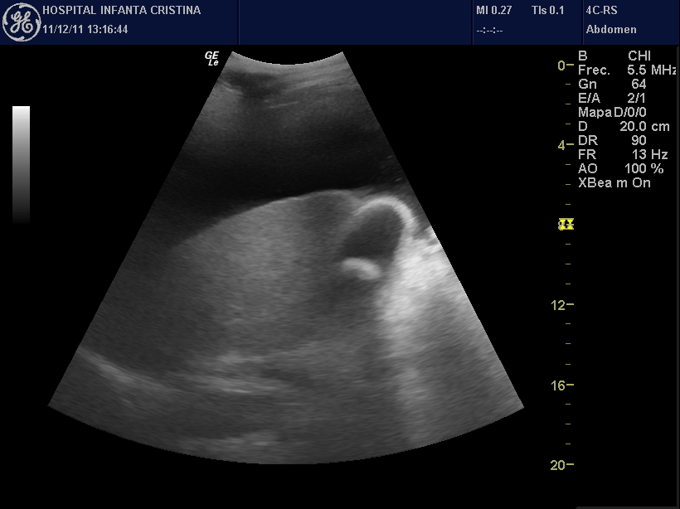The image size is (680, 509).
Task: Select the yellow focal zone marker
Action: pyautogui.click(x=567, y=224)
